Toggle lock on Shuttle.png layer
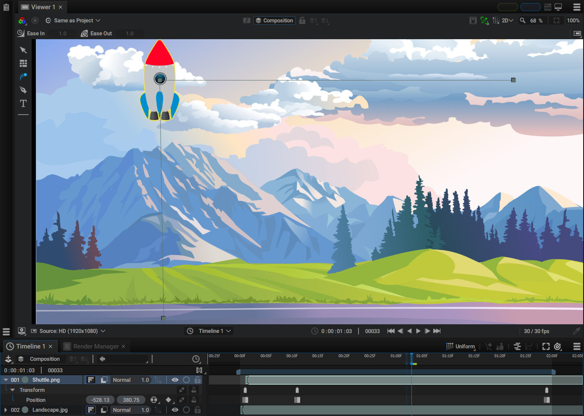 pyautogui.click(x=198, y=380)
